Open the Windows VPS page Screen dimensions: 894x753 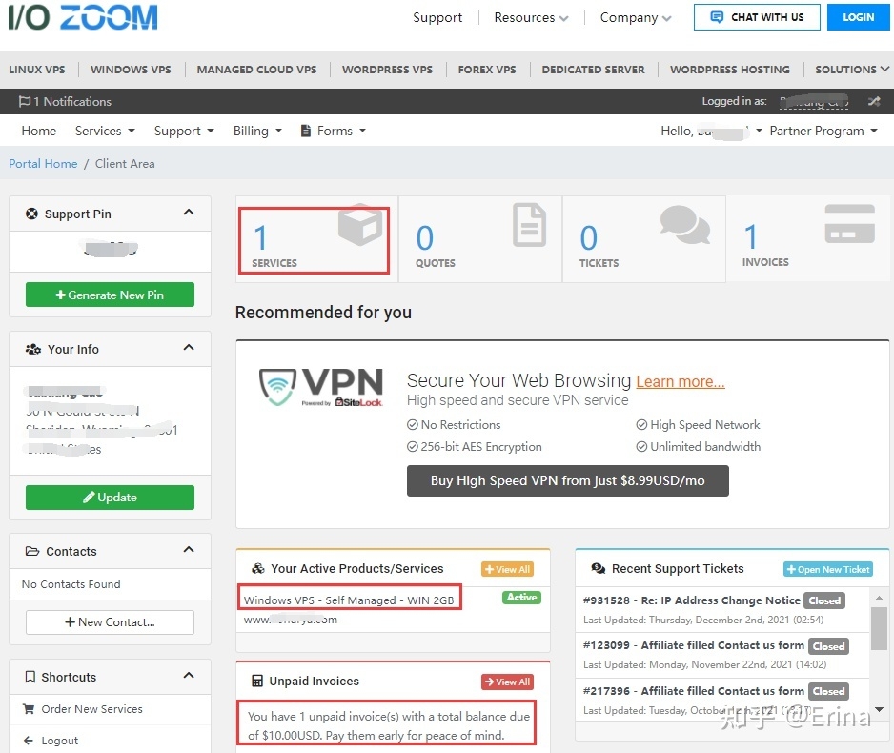pyautogui.click(x=131, y=69)
